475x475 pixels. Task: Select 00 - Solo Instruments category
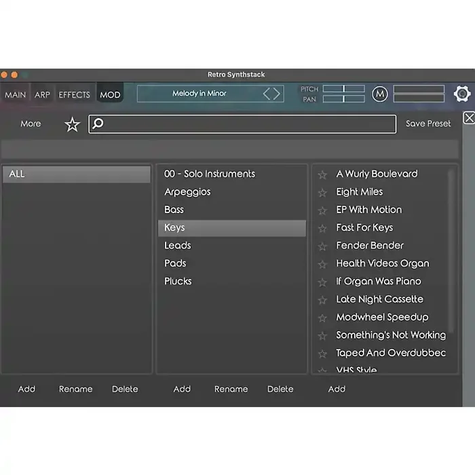[x=232, y=174]
